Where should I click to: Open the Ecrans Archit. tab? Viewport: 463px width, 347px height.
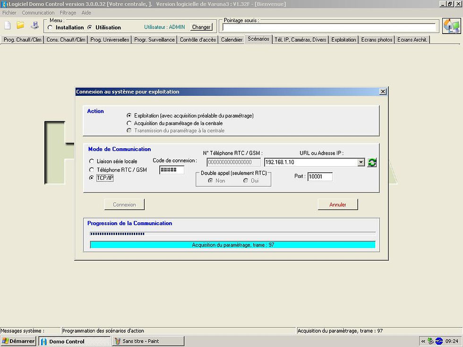point(412,40)
